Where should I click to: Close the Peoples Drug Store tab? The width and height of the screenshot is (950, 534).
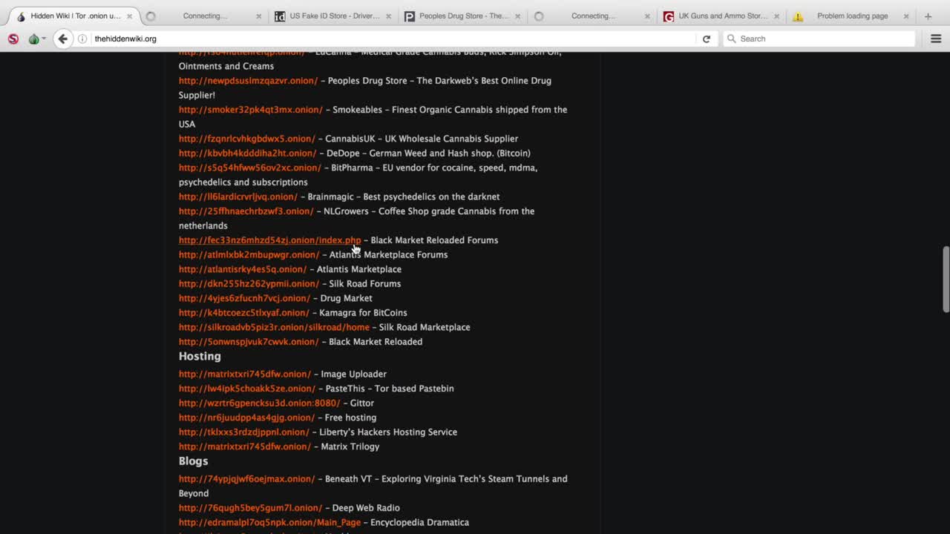coord(517,16)
